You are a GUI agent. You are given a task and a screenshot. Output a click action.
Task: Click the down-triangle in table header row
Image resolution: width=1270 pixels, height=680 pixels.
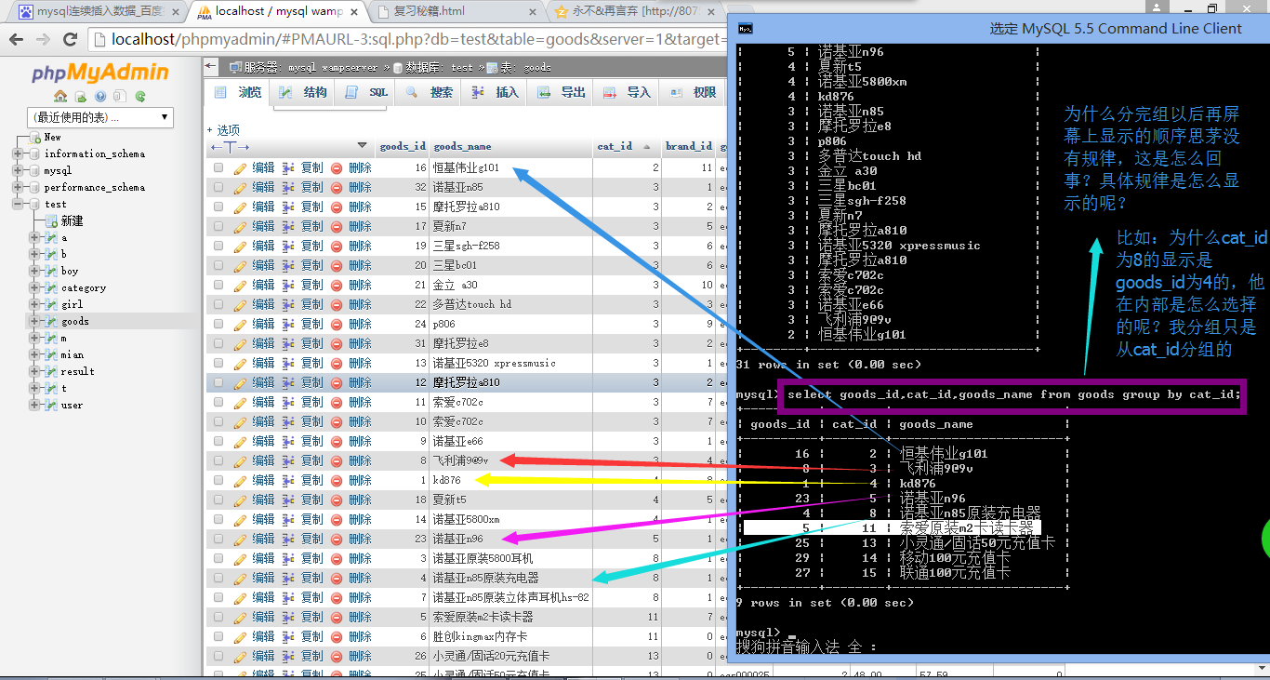(x=363, y=145)
